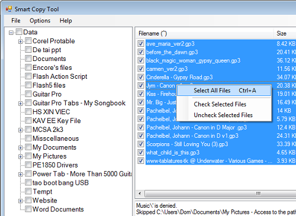The image size is (296, 216).
Task: Tick the Flash5 files checkbox
Action: 28,85
